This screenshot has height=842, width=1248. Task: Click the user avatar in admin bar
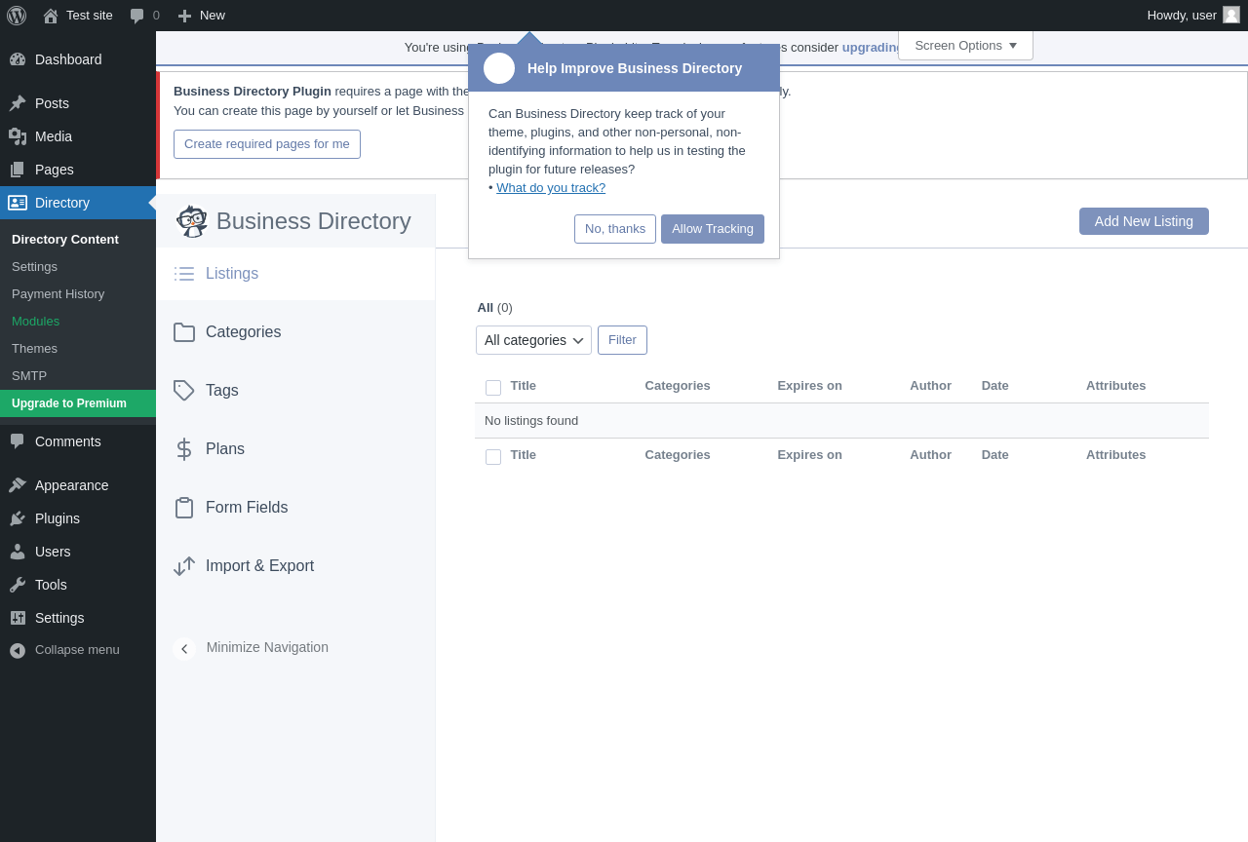pos(1231,15)
